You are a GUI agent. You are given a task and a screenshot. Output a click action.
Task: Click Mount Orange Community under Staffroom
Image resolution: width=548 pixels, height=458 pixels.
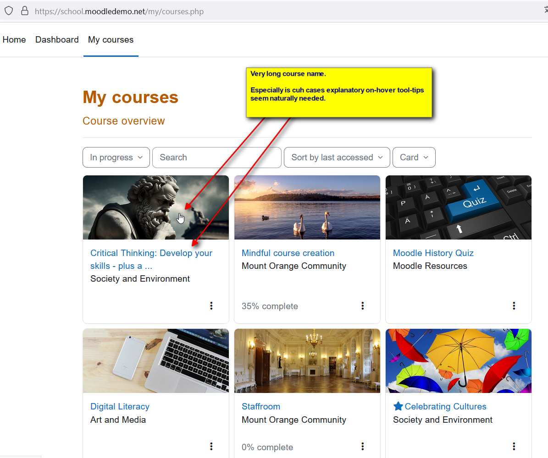point(294,420)
